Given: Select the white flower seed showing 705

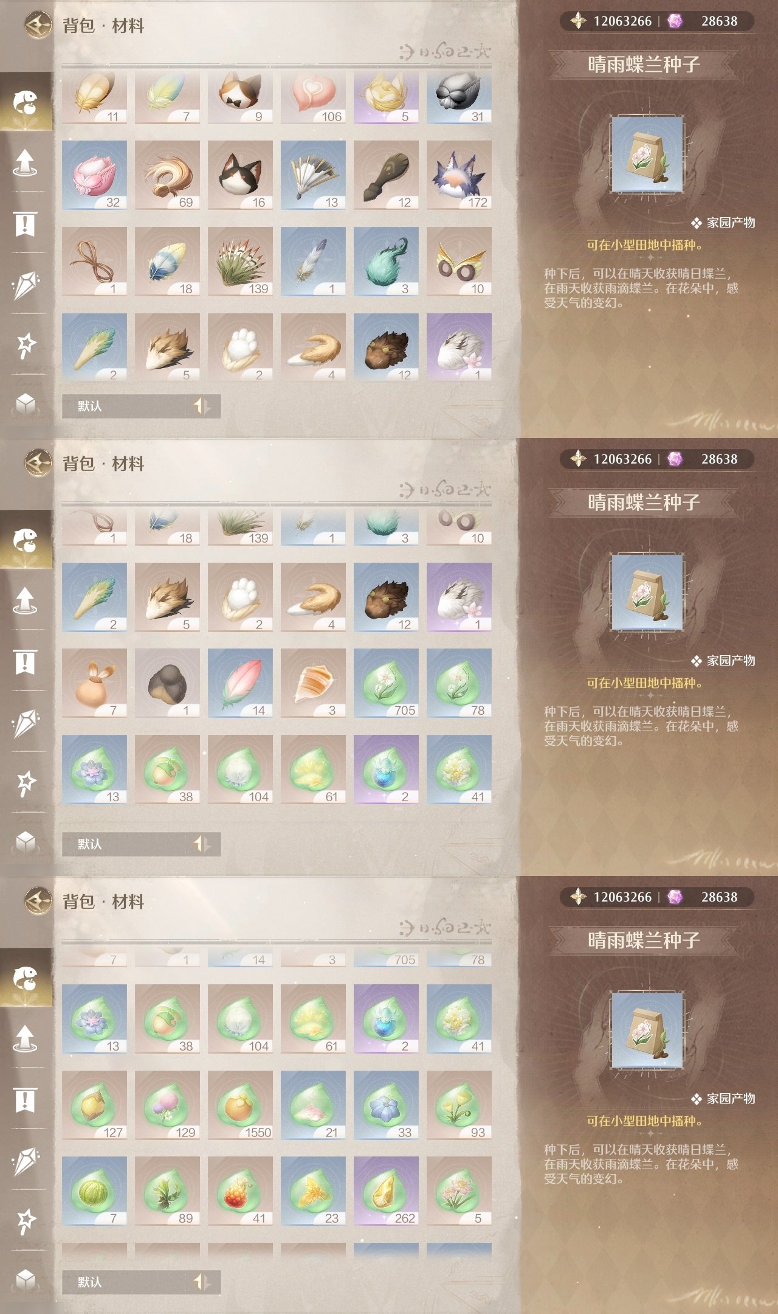Looking at the screenshot, I should (x=386, y=683).
